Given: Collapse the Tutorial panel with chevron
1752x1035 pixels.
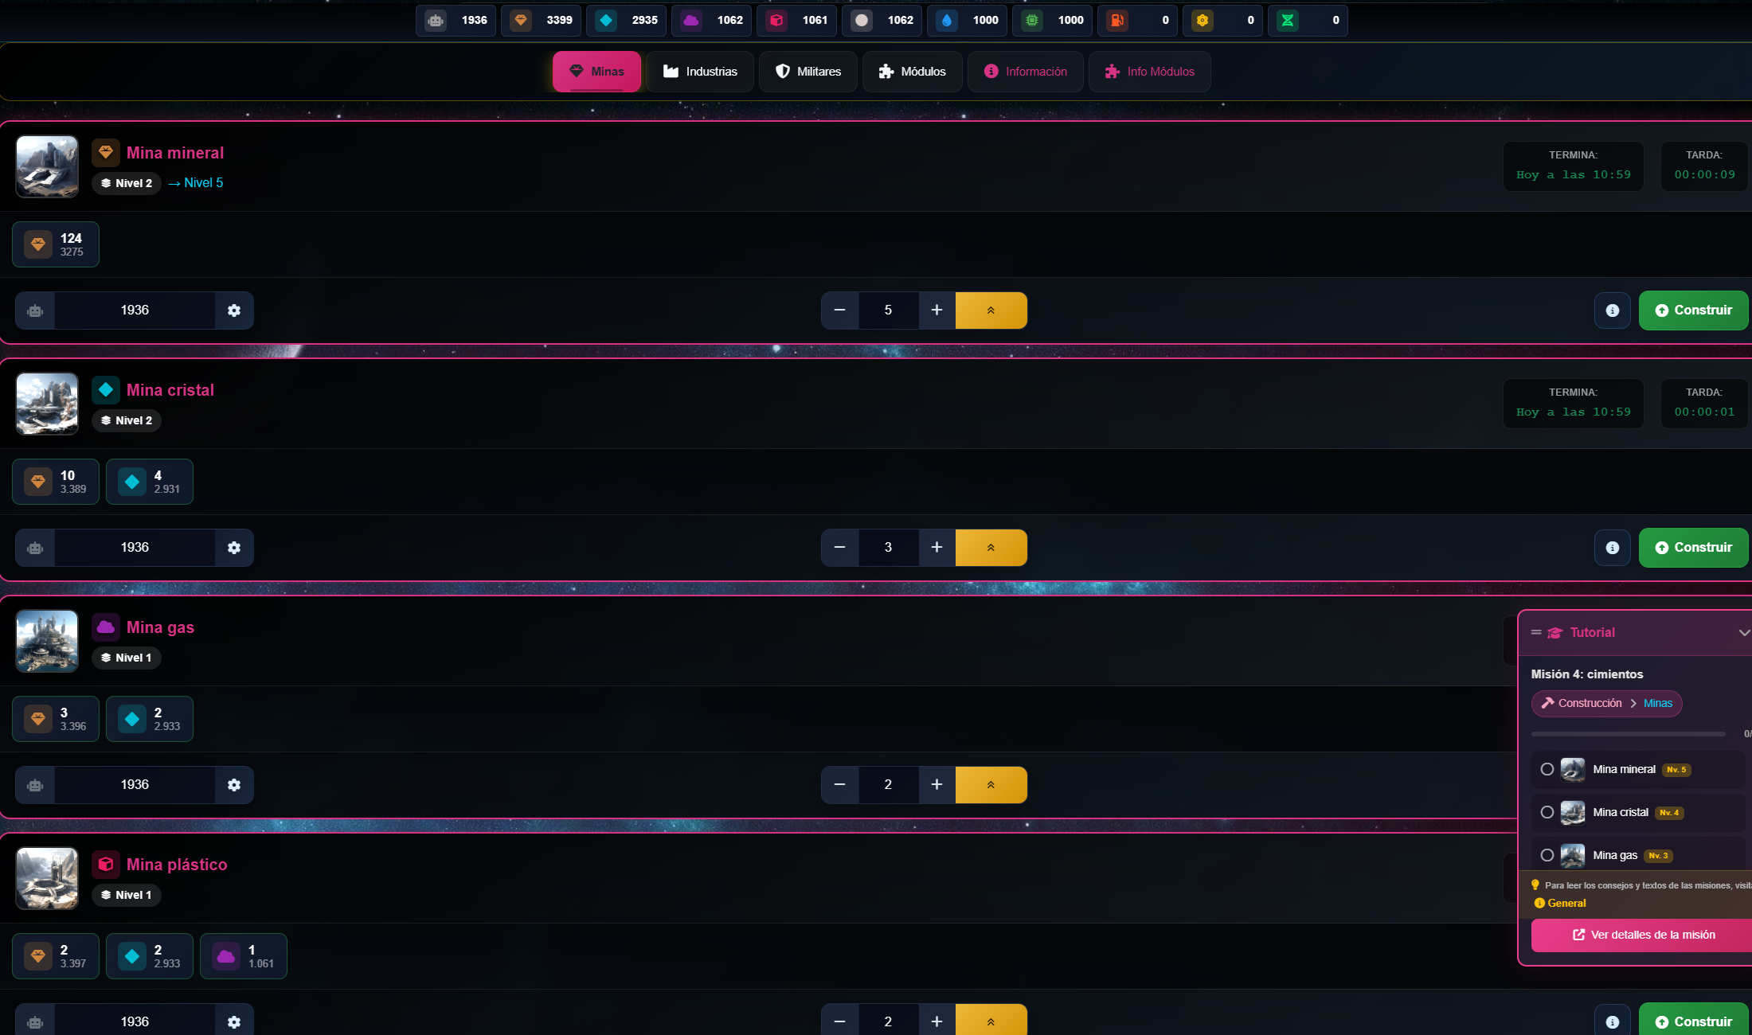Looking at the screenshot, I should (1744, 633).
